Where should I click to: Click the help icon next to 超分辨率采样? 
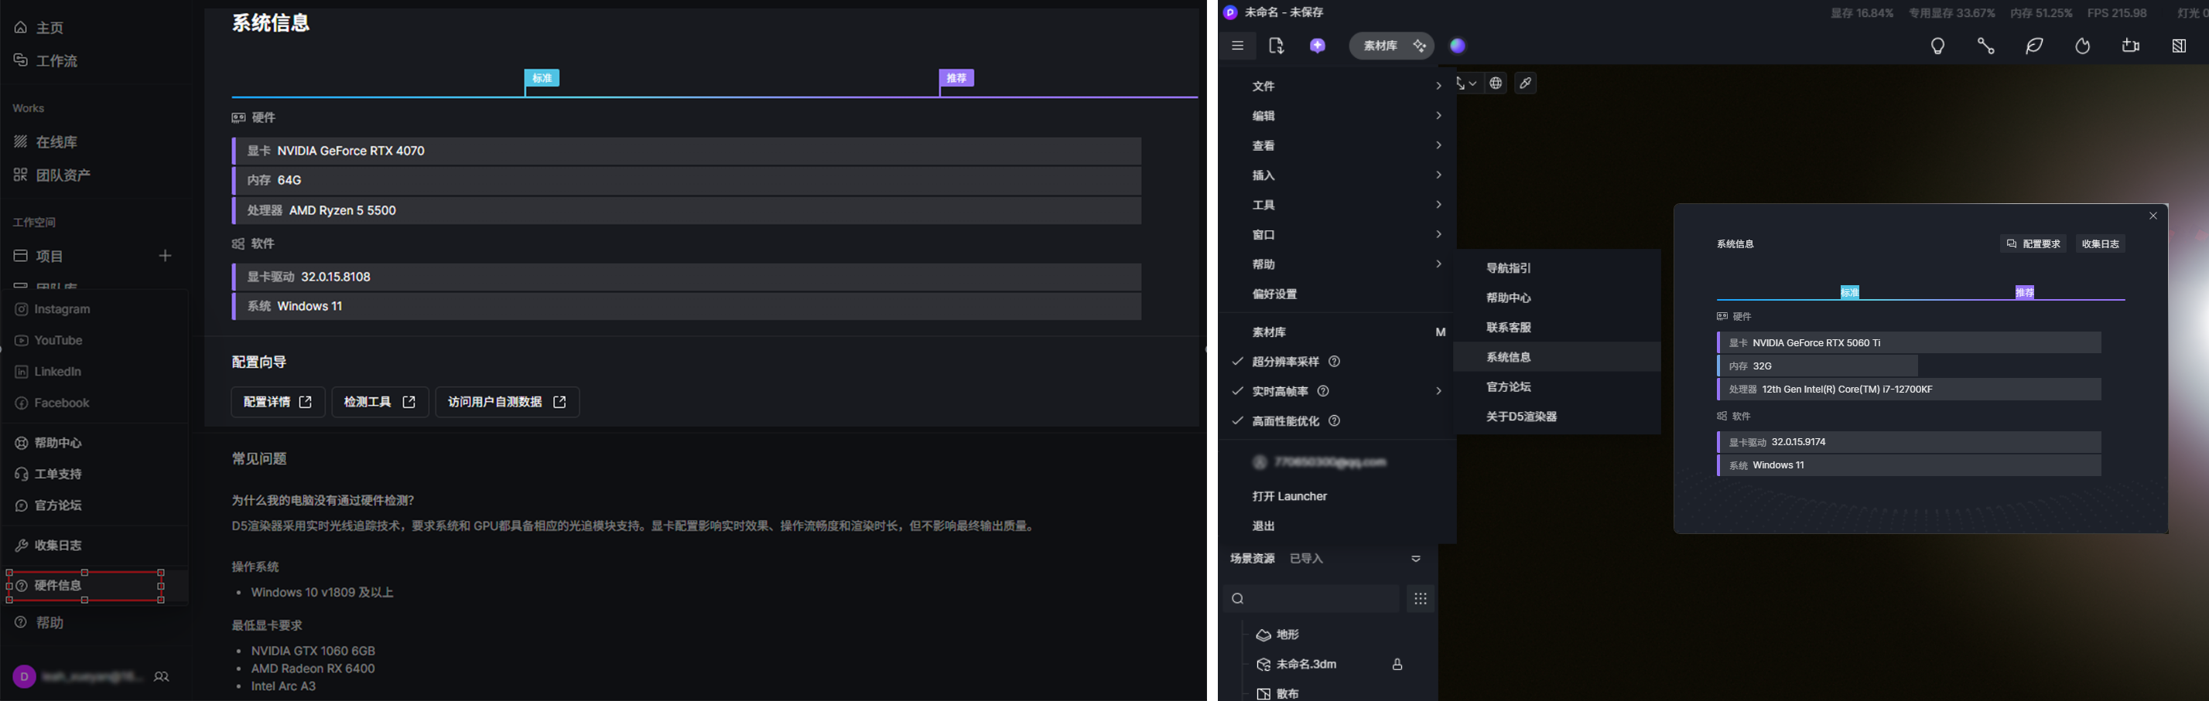[x=1335, y=362]
